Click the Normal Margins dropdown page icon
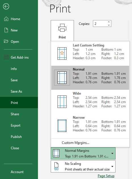Screen dimensions: 132x179 point(56,153)
